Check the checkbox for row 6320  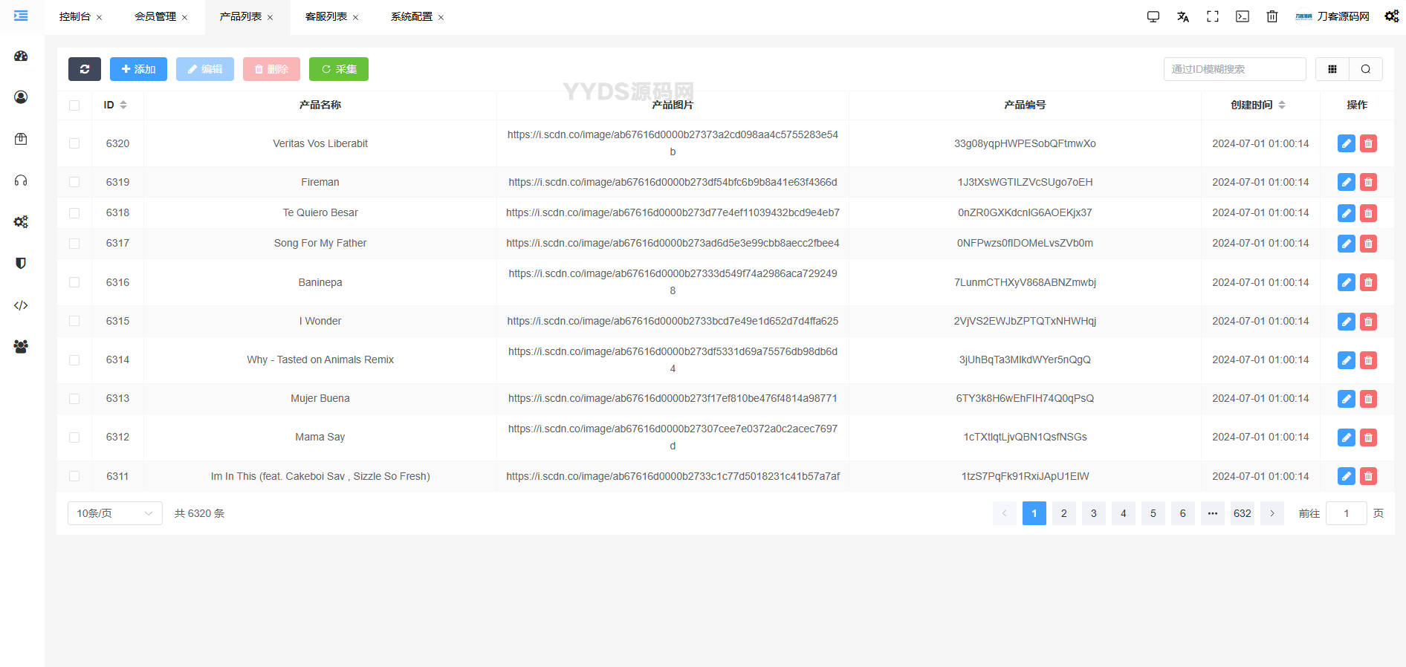point(74,143)
